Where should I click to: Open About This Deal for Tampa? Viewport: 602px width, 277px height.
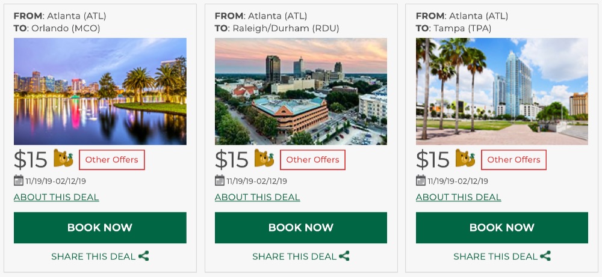459,197
